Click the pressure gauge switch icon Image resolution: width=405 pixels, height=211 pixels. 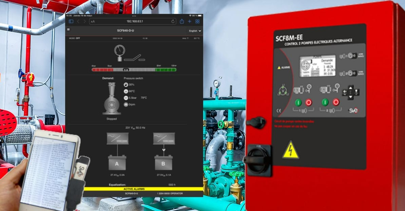click(120, 52)
